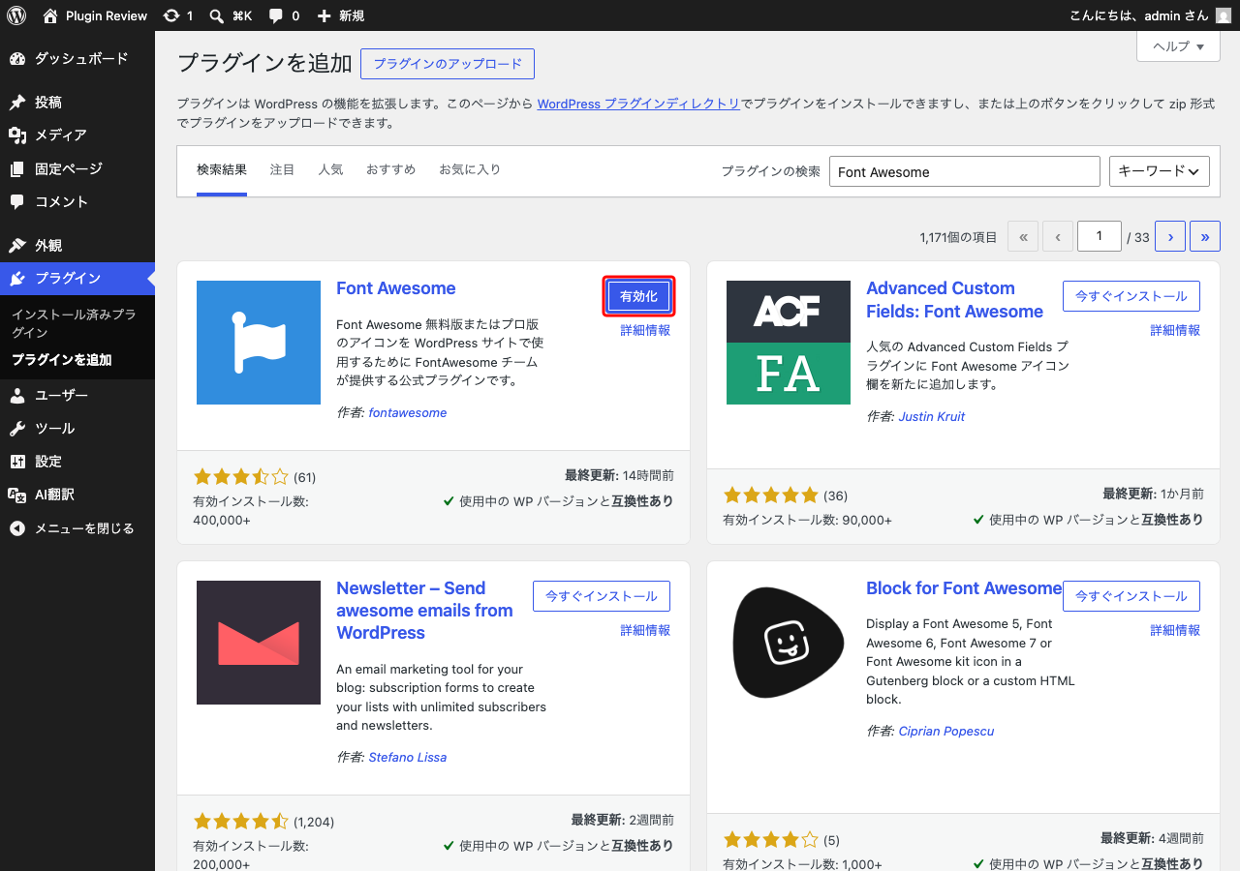Go to 投稿 in the sidebar
The height and width of the screenshot is (871, 1240).
[77, 102]
